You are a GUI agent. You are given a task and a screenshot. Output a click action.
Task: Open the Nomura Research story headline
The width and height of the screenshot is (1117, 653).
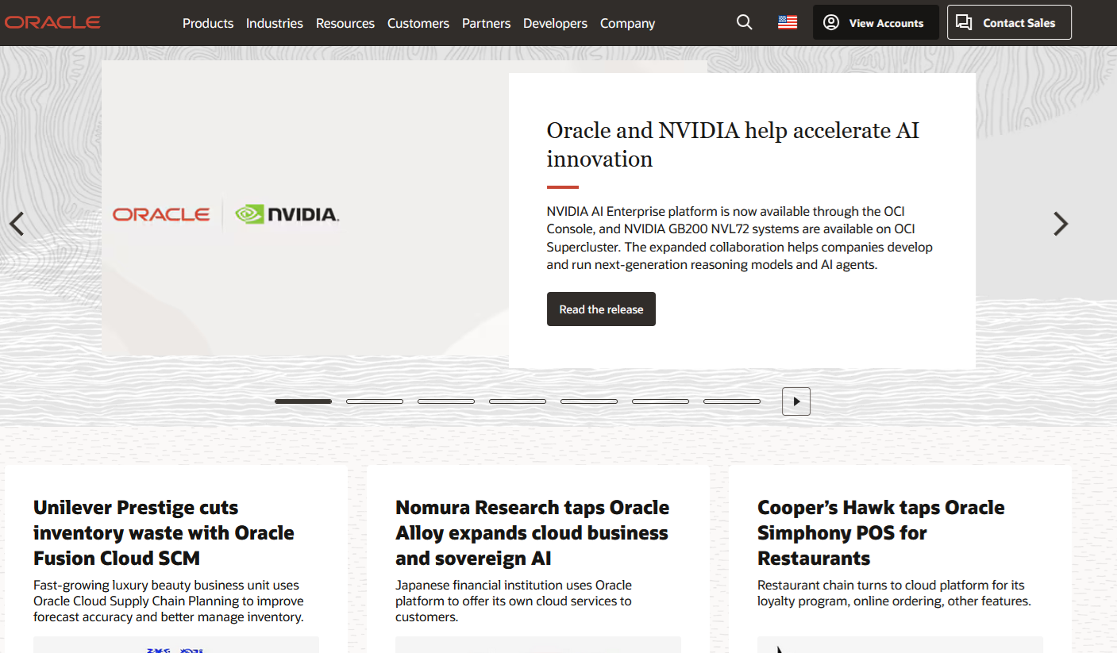click(532, 532)
